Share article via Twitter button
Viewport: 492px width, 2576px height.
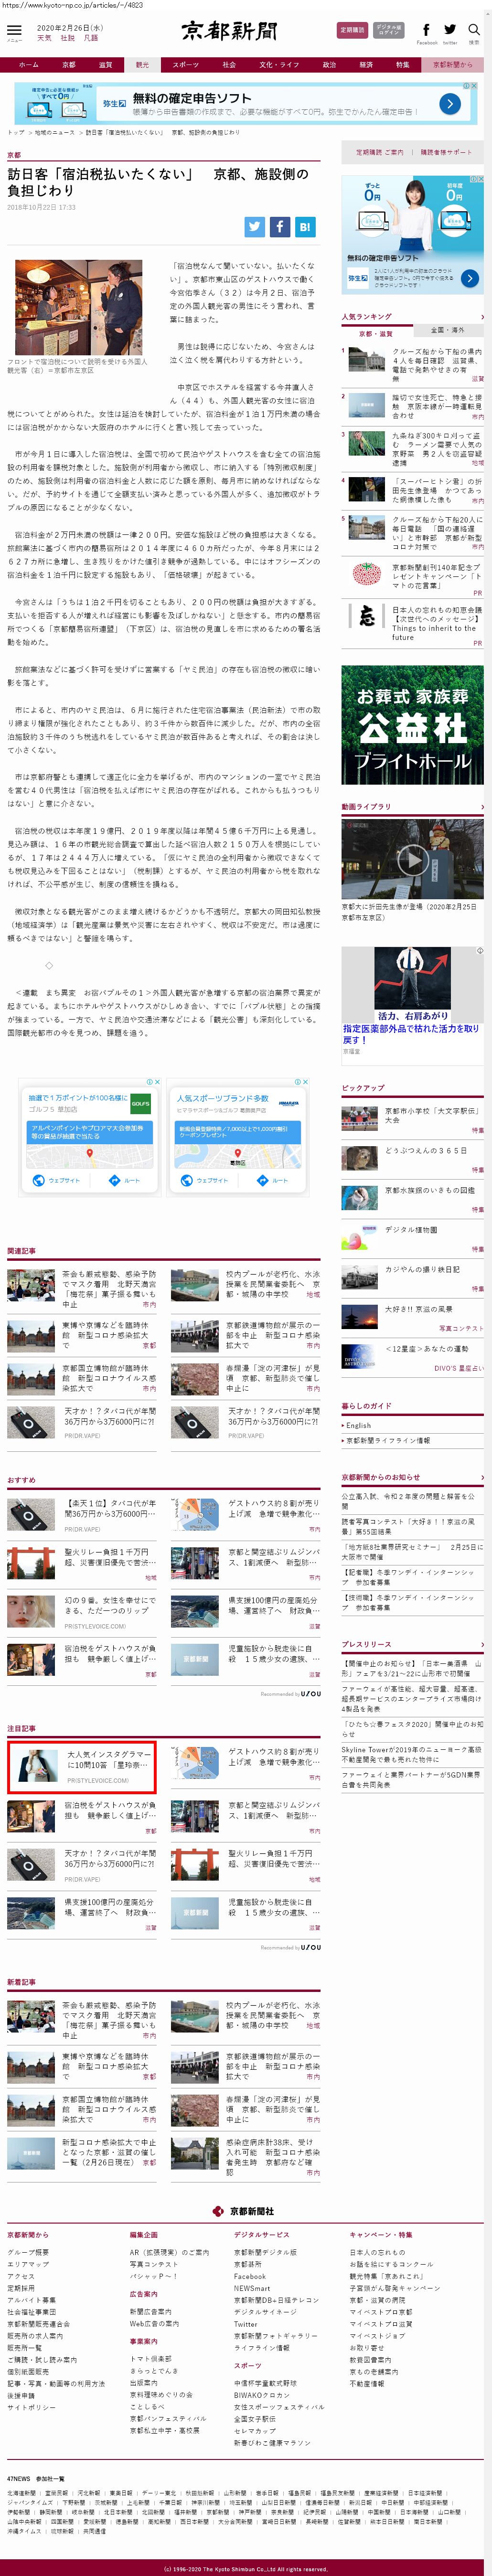pos(254,226)
